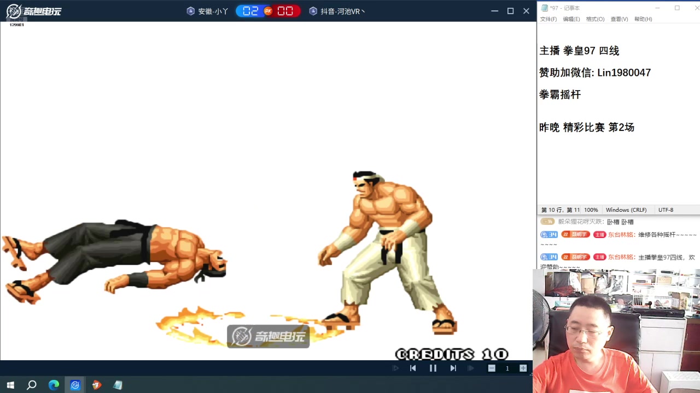700x393 pixels.
Task: Click the 奇趣电玩 logo in title bar
Action: [34, 11]
